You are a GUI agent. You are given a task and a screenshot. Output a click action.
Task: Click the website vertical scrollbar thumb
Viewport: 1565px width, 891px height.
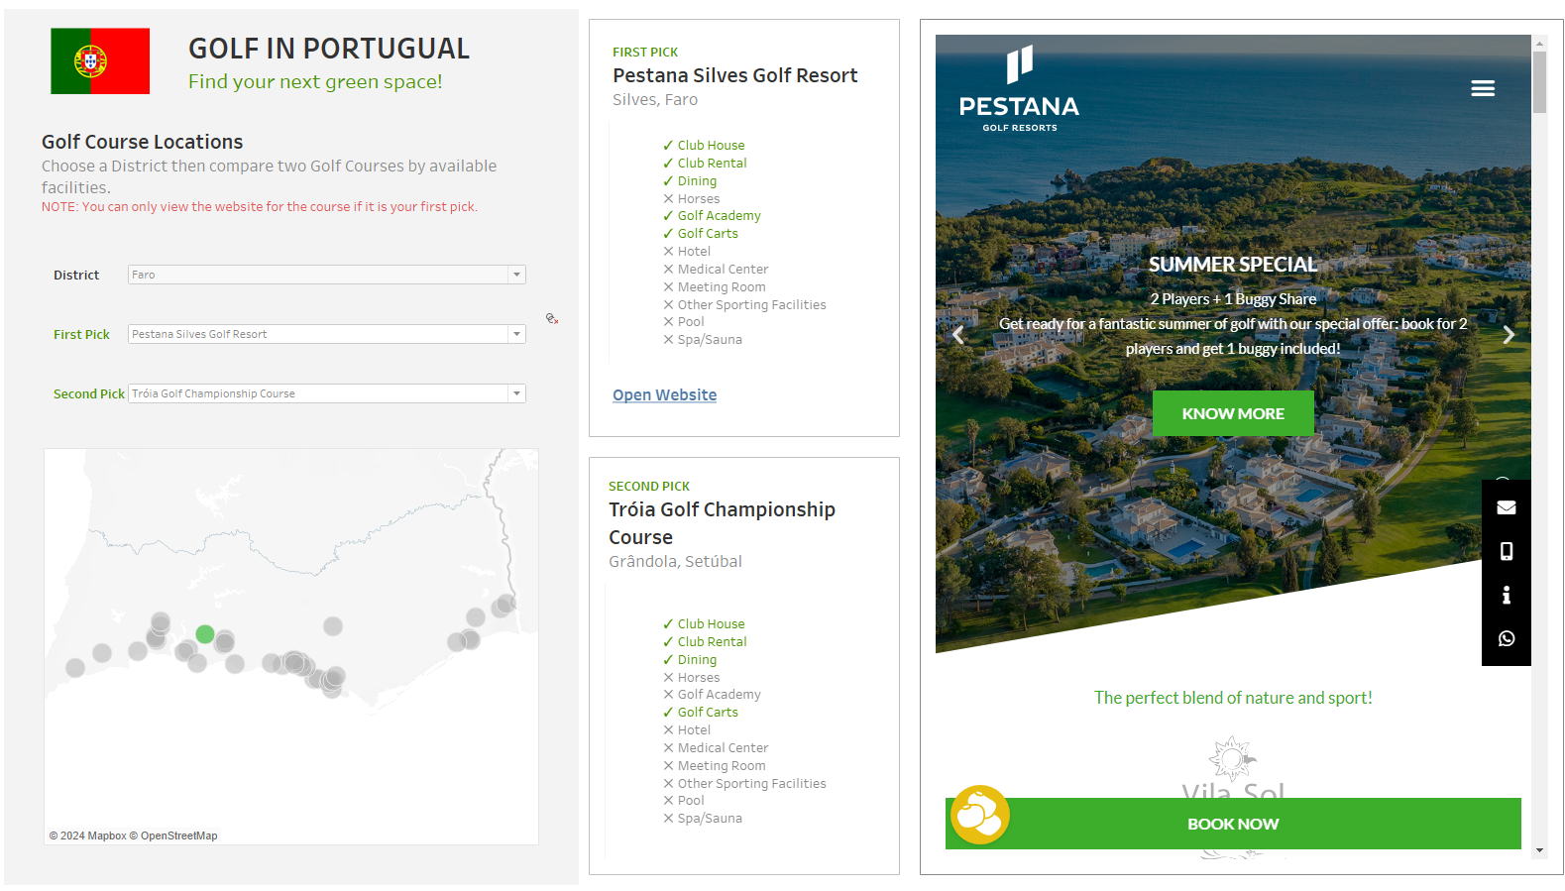(x=1539, y=82)
